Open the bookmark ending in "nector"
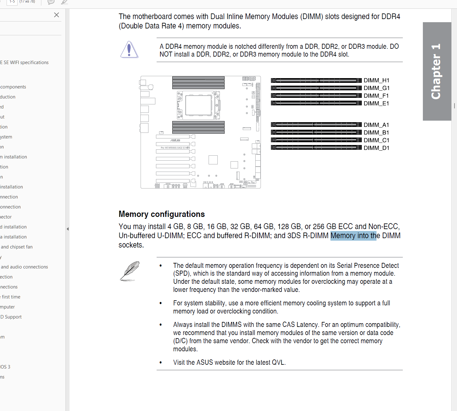Image resolution: width=457 pixels, height=411 pixels. click(6, 217)
